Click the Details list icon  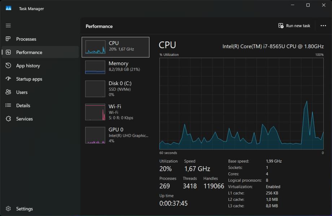[8, 106]
